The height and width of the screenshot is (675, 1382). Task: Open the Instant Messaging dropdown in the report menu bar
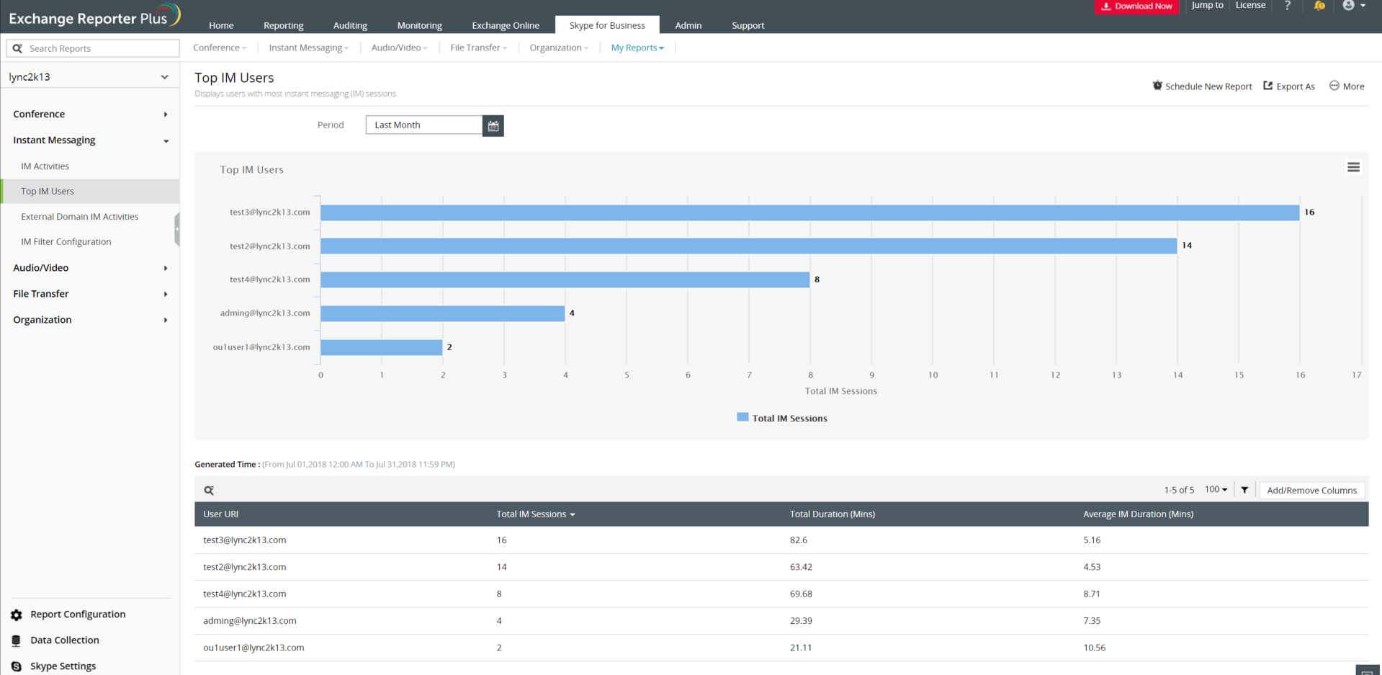pyautogui.click(x=309, y=48)
